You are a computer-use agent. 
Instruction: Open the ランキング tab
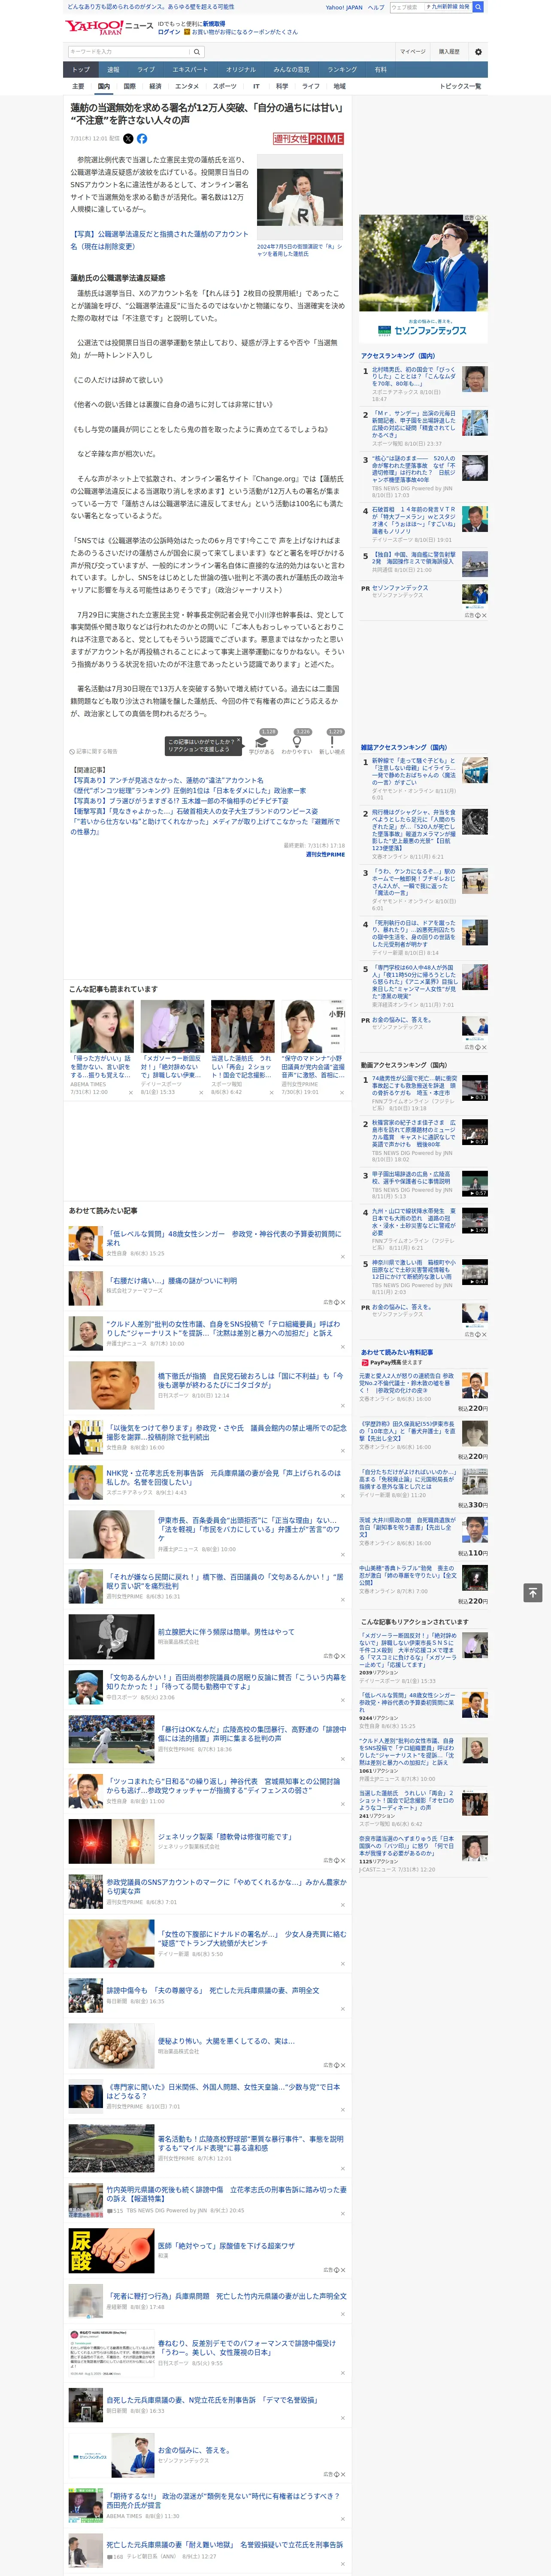(342, 70)
